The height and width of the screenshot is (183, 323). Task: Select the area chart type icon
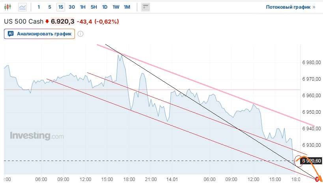point(23,7)
